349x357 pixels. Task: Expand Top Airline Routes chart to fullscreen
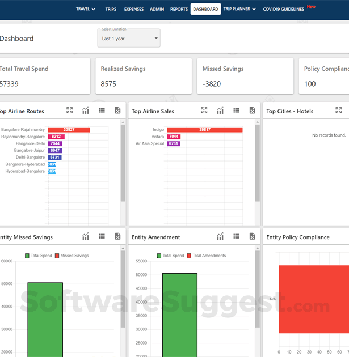coord(70,110)
